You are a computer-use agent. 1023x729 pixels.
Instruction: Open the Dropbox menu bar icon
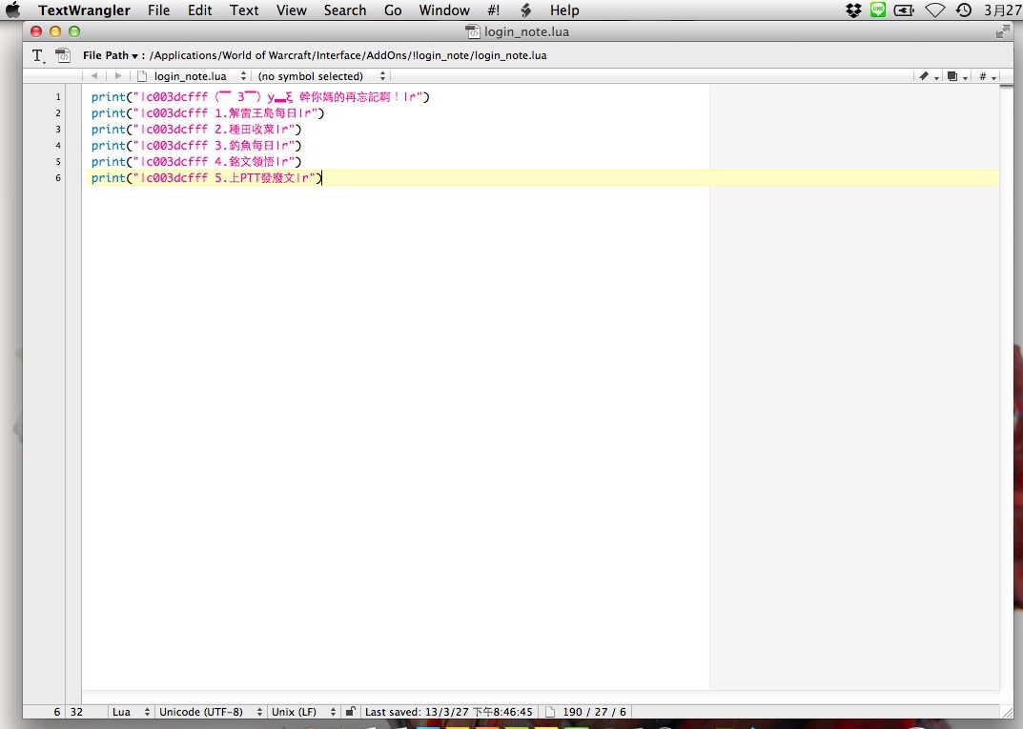(x=853, y=10)
